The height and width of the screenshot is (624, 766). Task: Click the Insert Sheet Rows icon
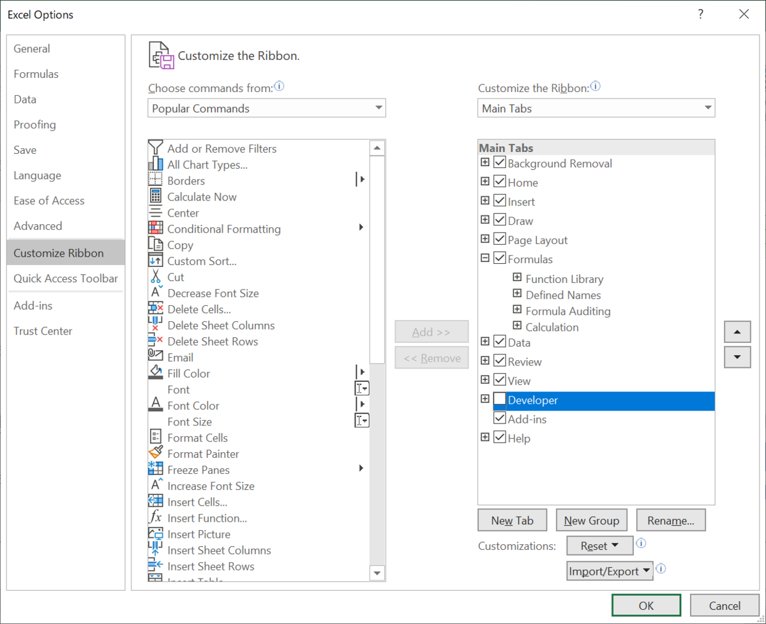(156, 566)
